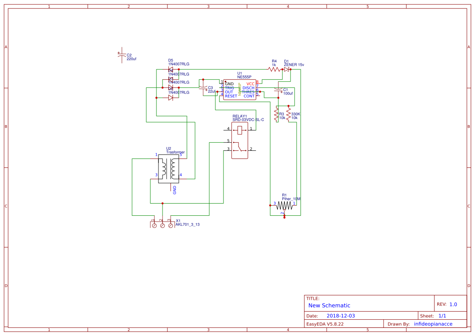The image size is (475, 336).
Task: Click the DISCH pin of NE555P
Action: (x=248, y=88)
